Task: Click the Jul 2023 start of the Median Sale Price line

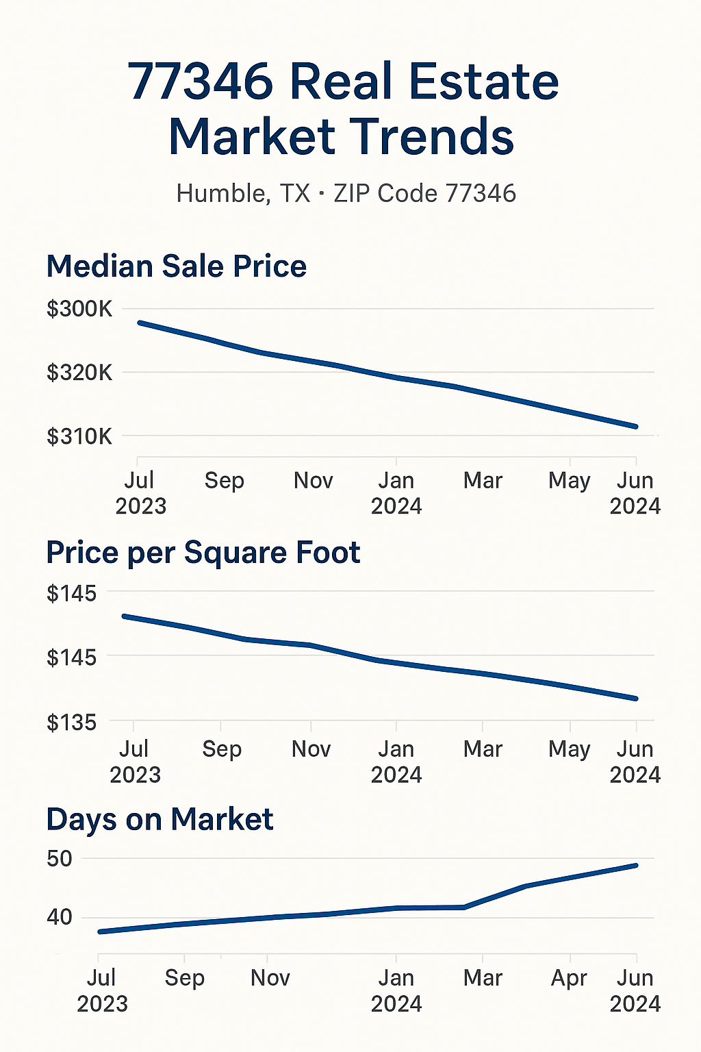Action: pos(140,323)
